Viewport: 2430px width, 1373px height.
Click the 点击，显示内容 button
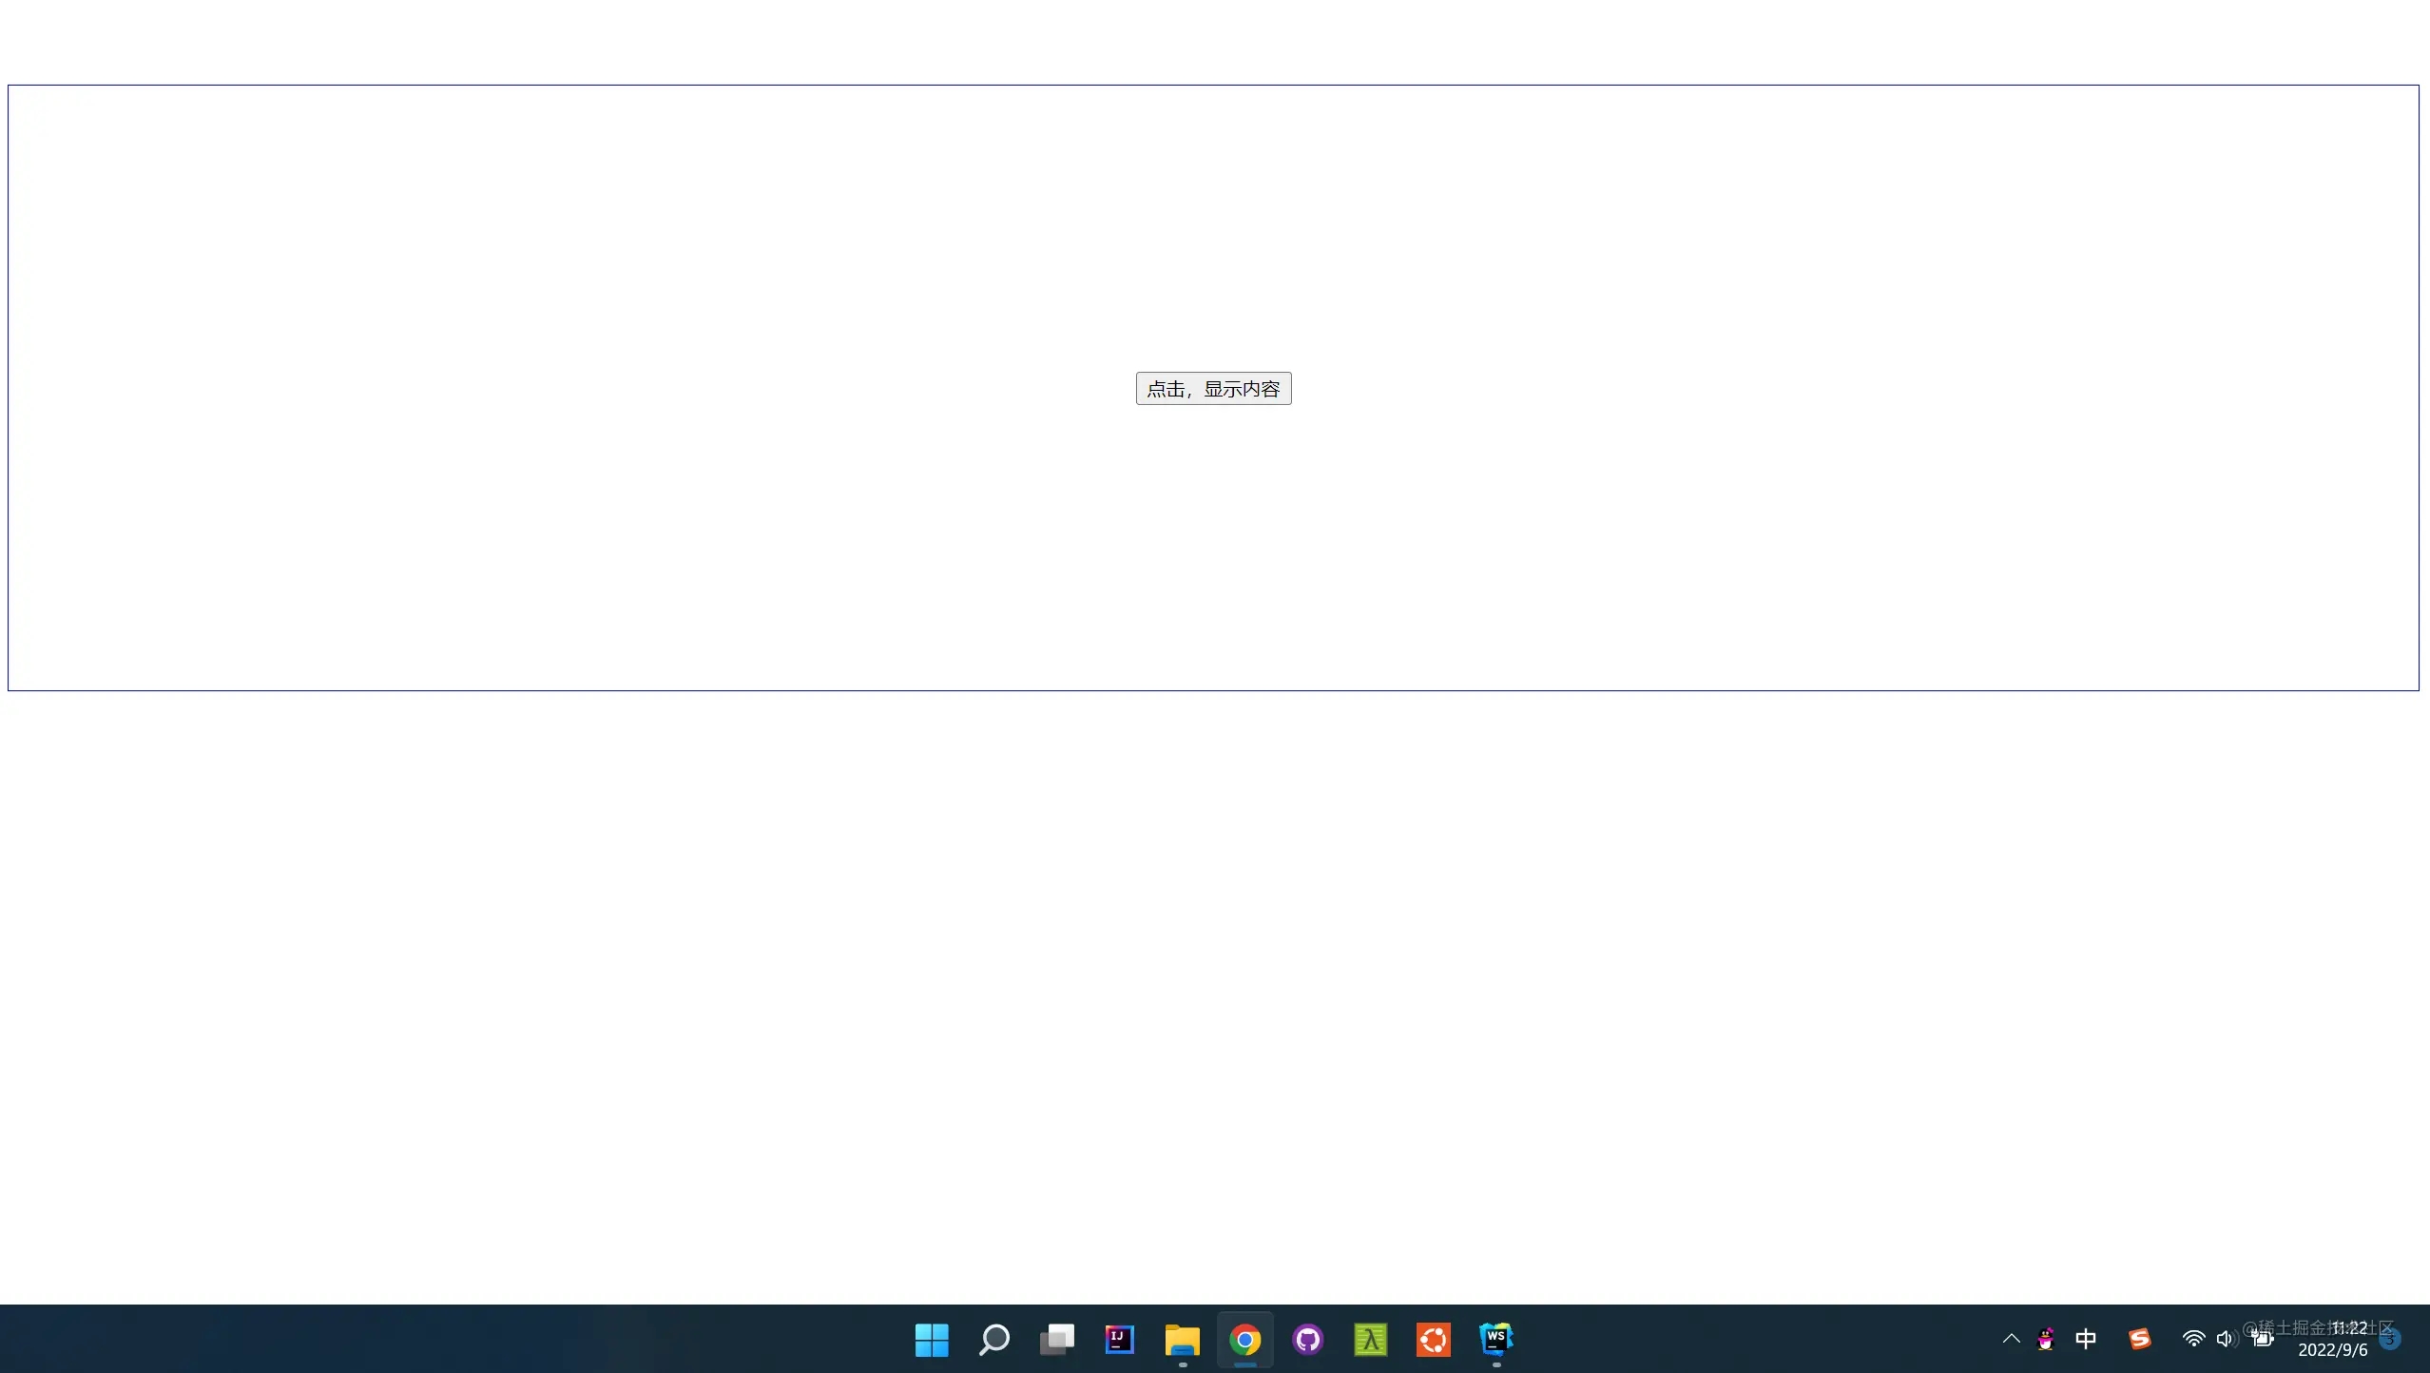(1213, 388)
